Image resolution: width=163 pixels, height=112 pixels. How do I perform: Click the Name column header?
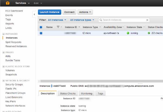click(x=49, y=27)
